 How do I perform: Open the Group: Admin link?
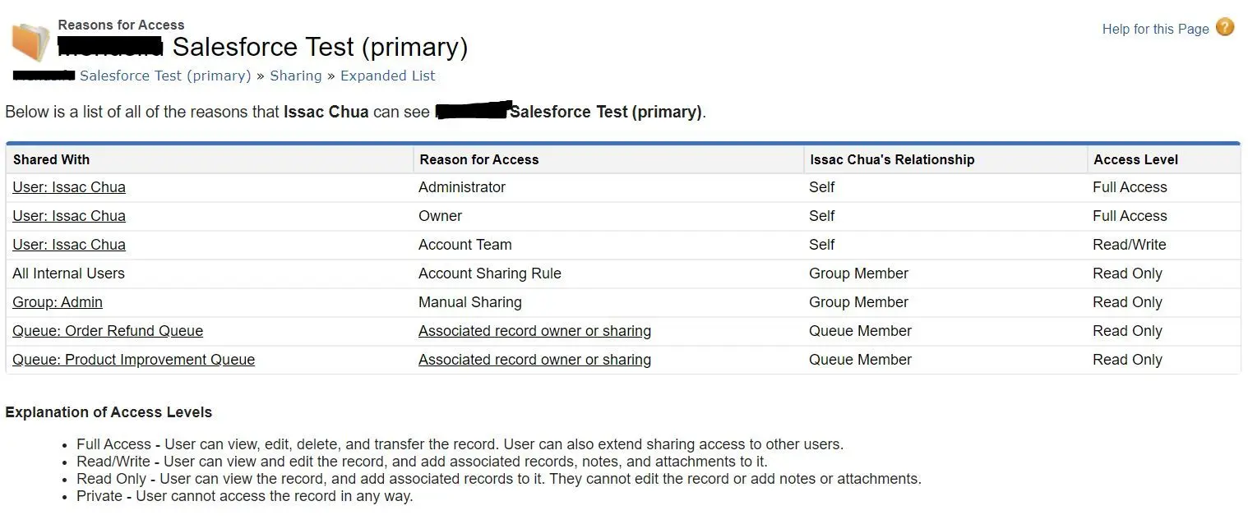pyautogui.click(x=58, y=302)
